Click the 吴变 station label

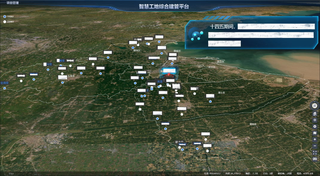160,82
